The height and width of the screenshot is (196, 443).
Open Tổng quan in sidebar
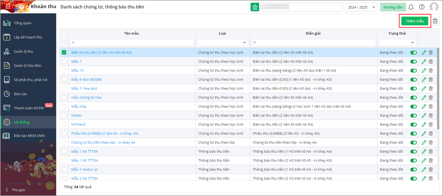pyautogui.click(x=28, y=23)
